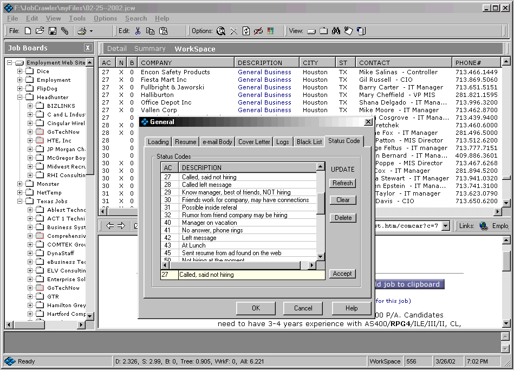Click the paperclip attach icon
514x370 pixels.
pos(64,31)
